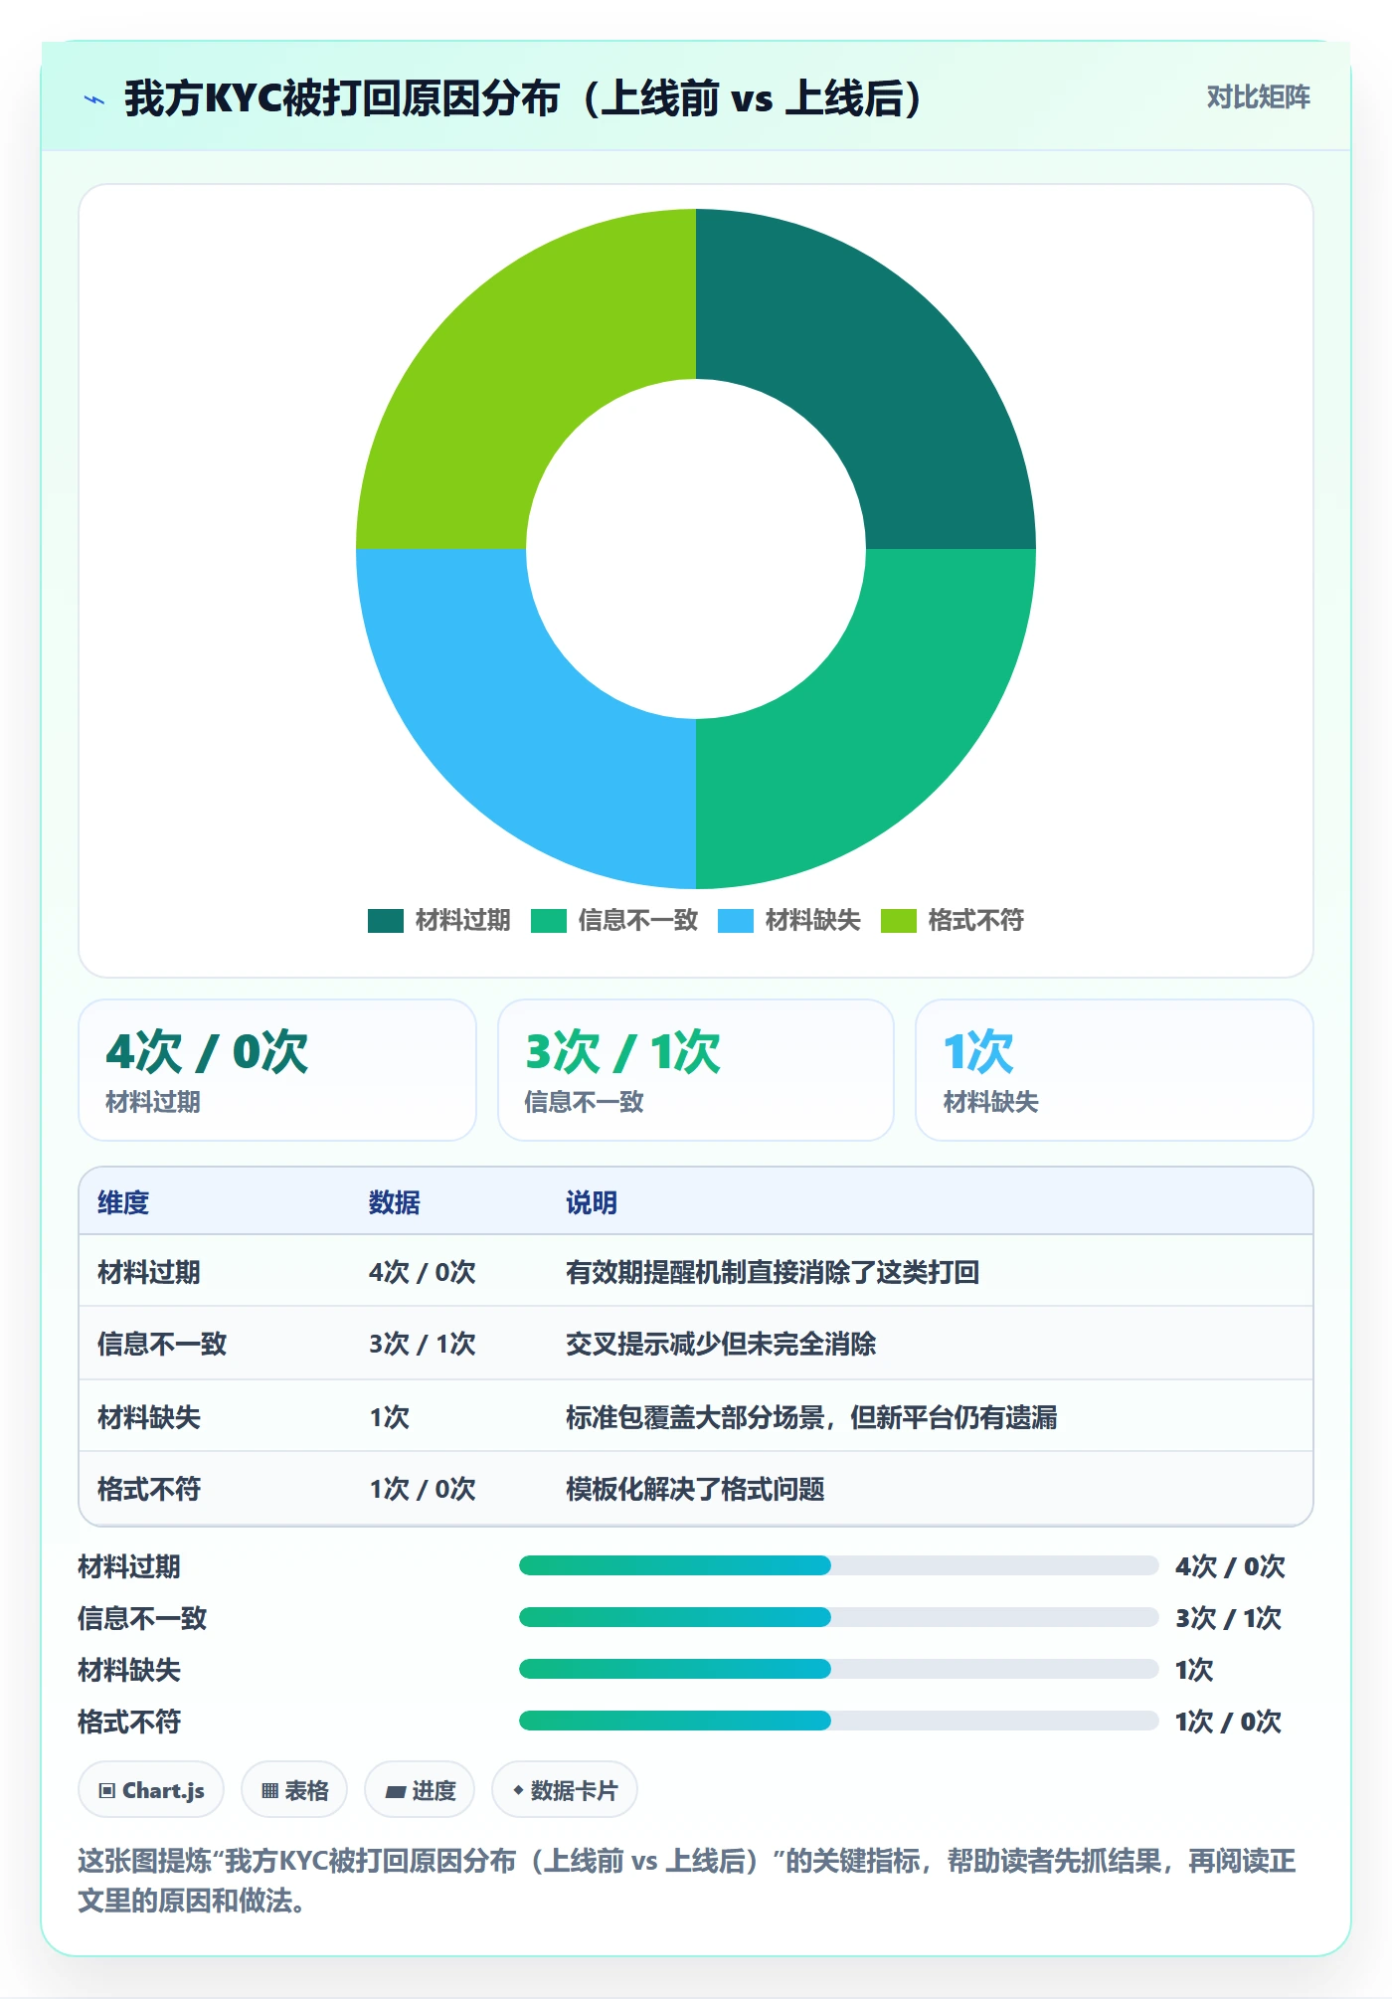Click the 表格 tag chip

294,1790
